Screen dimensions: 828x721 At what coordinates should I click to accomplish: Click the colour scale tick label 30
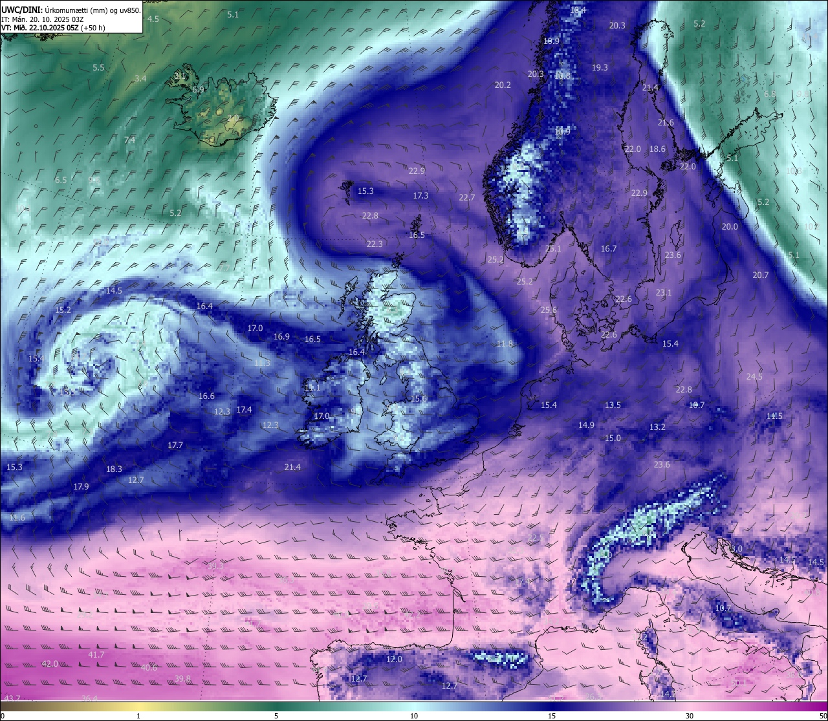pyautogui.click(x=690, y=716)
